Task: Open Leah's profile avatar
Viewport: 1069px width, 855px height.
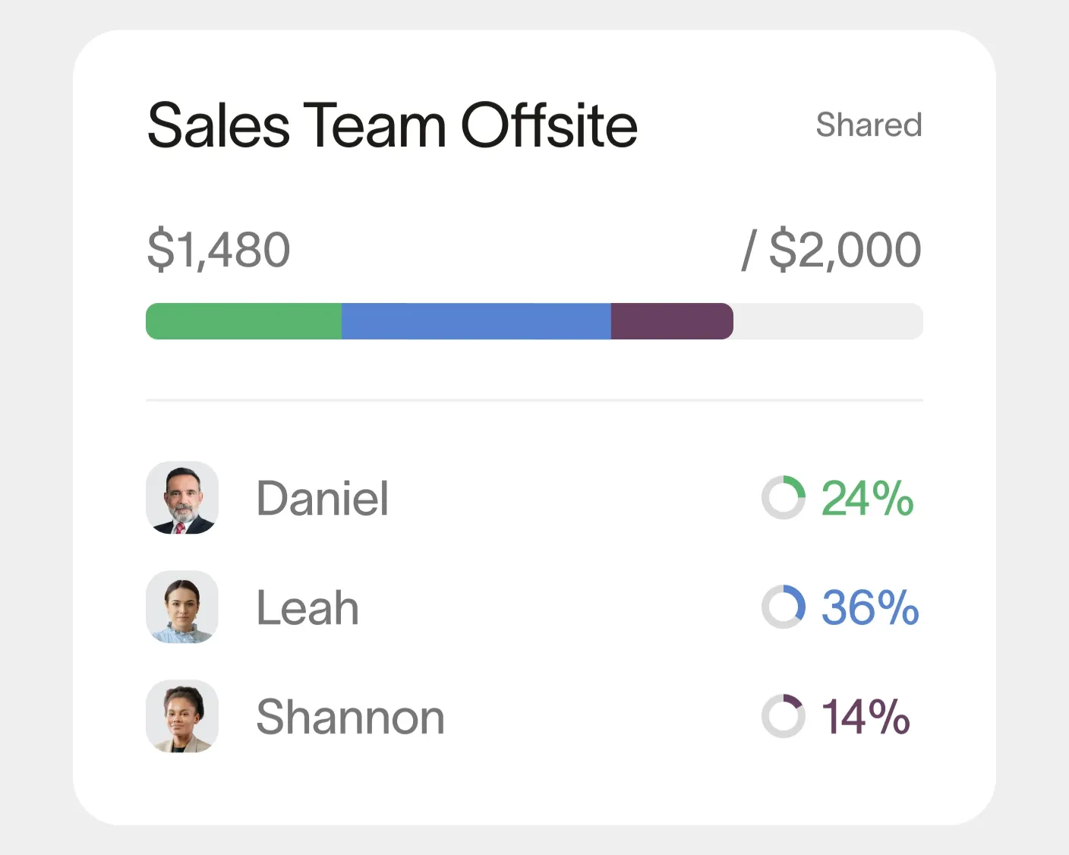Action: pos(182,607)
